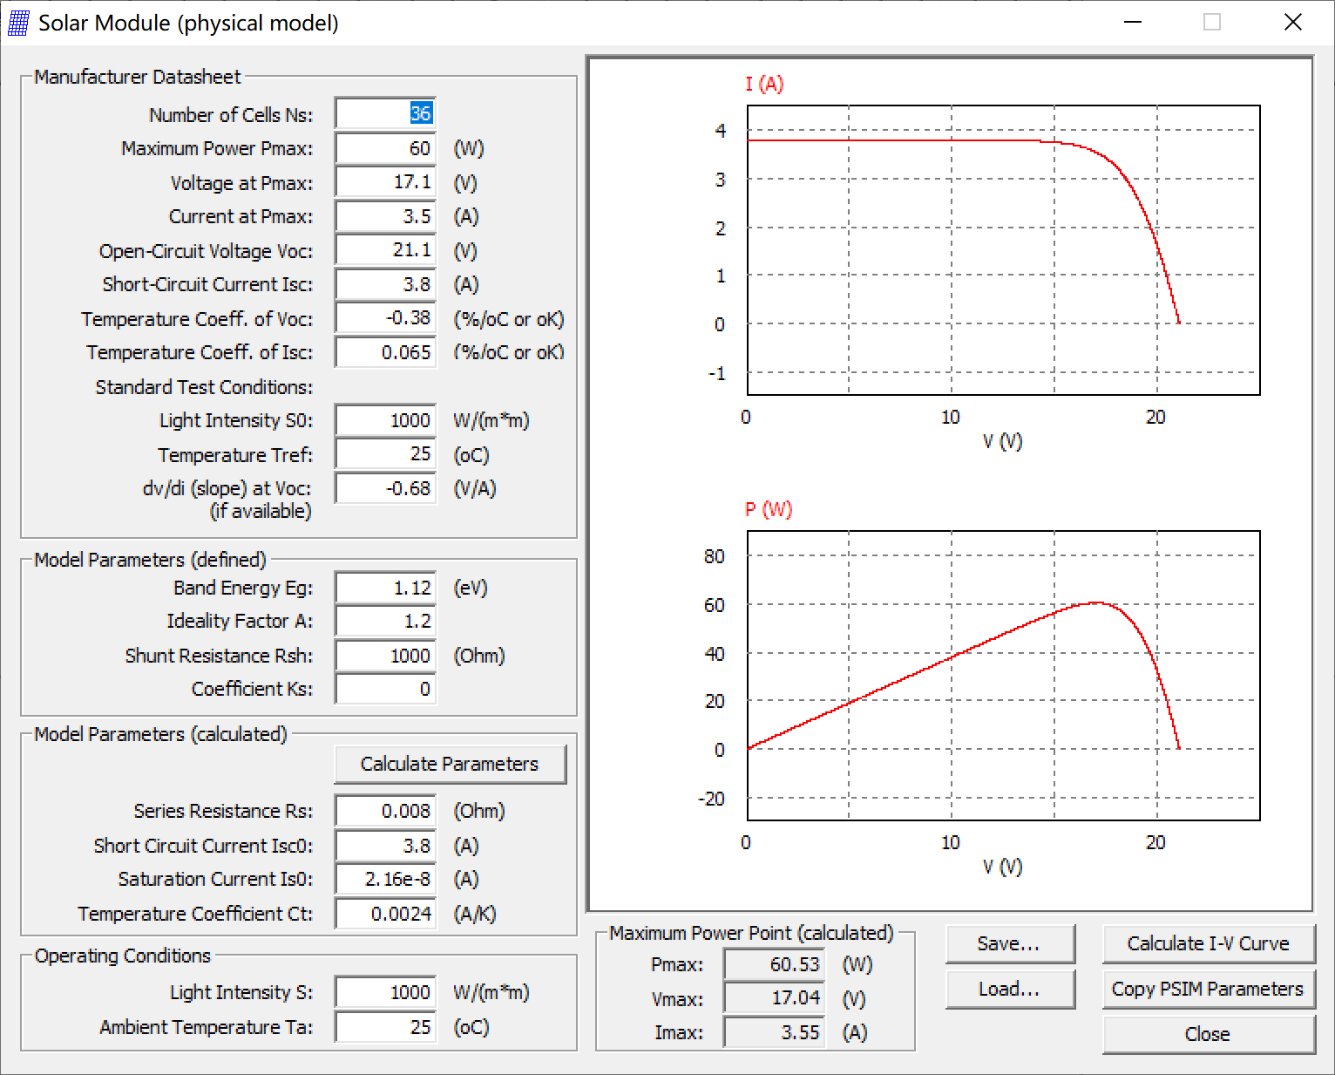Open the Save dialog with Save button
Image resolution: width=1335 pixels, height=1075 pixels.
(1010, 943)
